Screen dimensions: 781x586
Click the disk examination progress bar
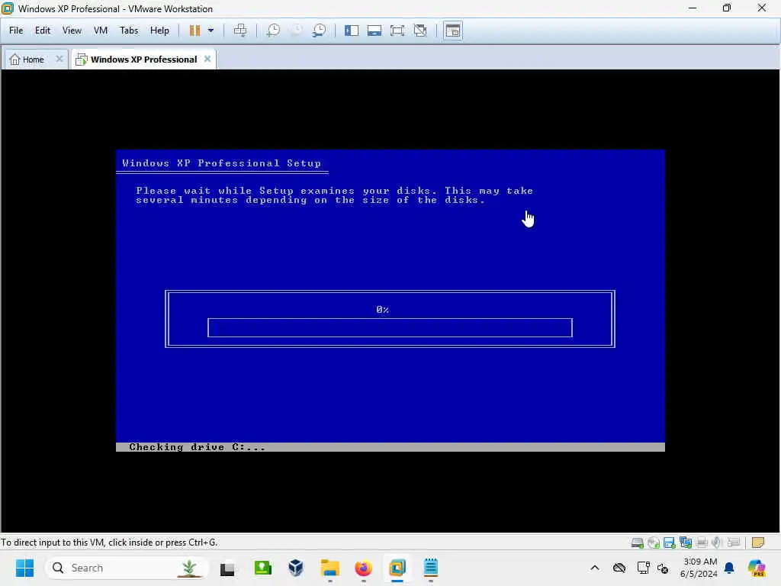[390, 328]
